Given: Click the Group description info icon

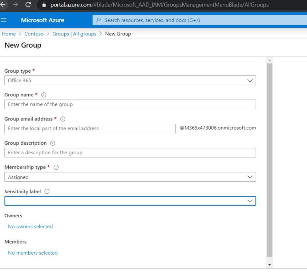Looking at the screenshot, I should [x=52, y=143].
